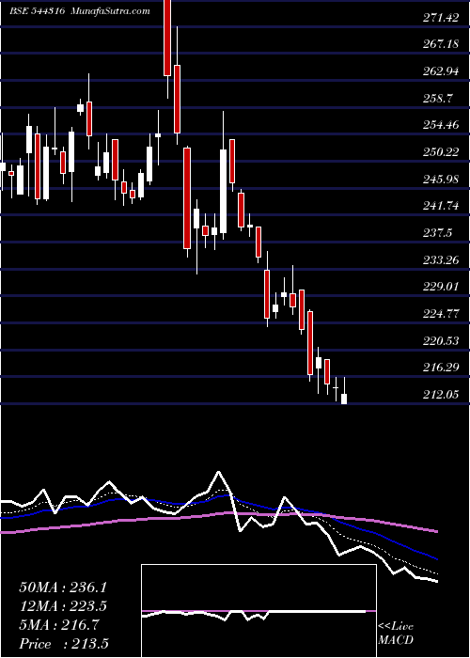Image resolution: width=470 pixels, height=658 pixels.
Task: Click the 245.98 price axis label
Action: [441, 180]
